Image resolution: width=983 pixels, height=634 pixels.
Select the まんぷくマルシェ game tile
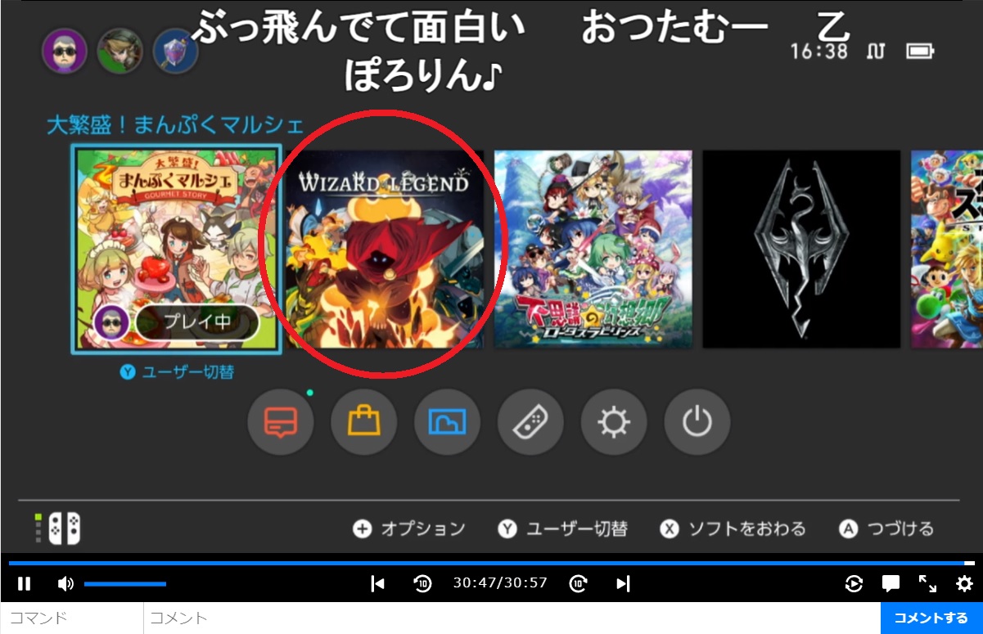(176, 250)
